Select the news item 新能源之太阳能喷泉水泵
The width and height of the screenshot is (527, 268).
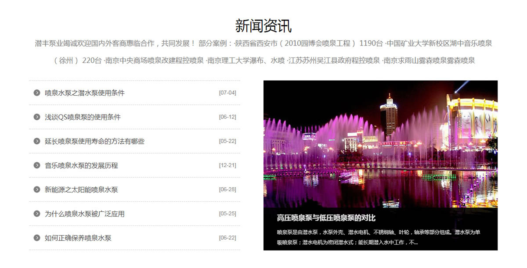point(81,189)
